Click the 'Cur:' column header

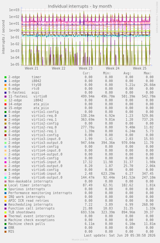click(87, 73)
